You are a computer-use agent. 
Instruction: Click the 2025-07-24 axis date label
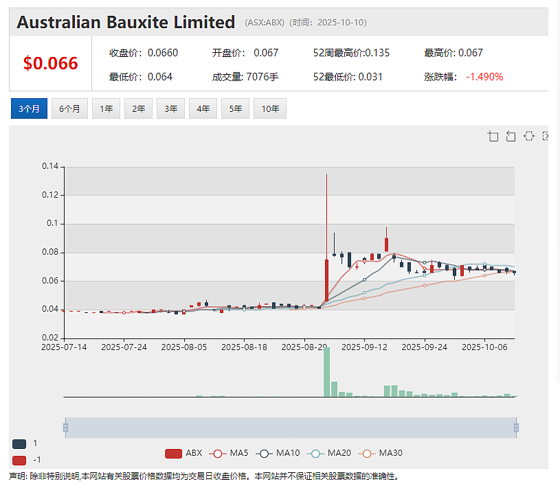pos(124,347)
